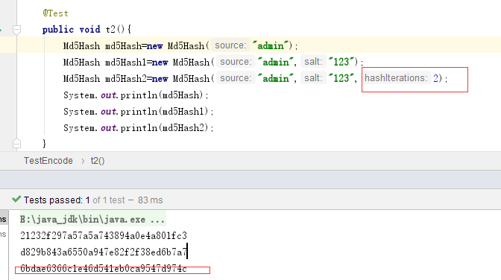The width and height of the screenshot is (501, 280).
Task: Click the "admin" string on the md5Hash1 line
Action: [275, 62]
